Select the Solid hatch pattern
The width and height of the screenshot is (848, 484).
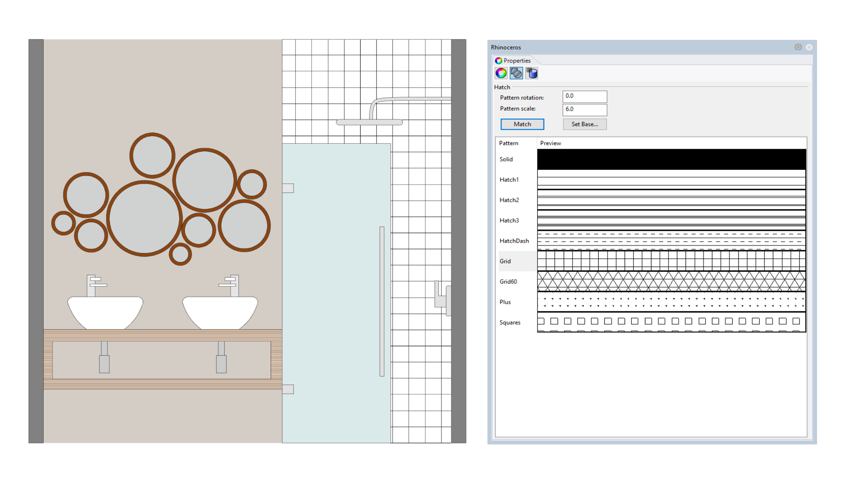pyautogui.click(x=506, y=159)
